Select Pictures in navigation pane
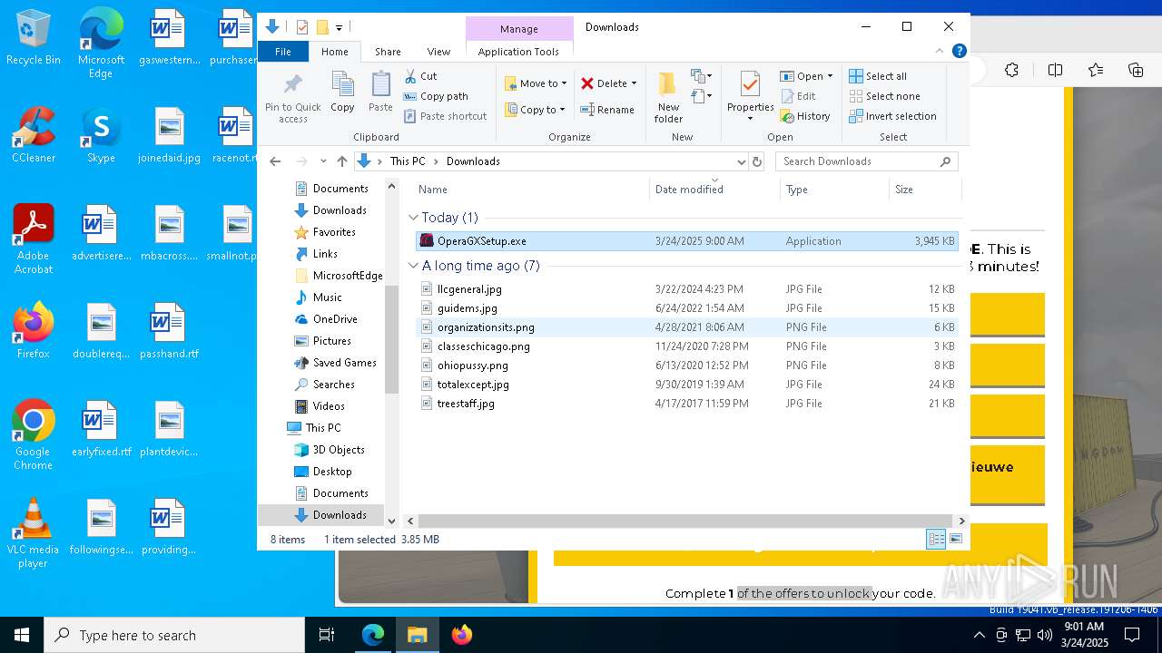Image resolution: width=1162 pixels, height=653 pixels. click(332, 341)
